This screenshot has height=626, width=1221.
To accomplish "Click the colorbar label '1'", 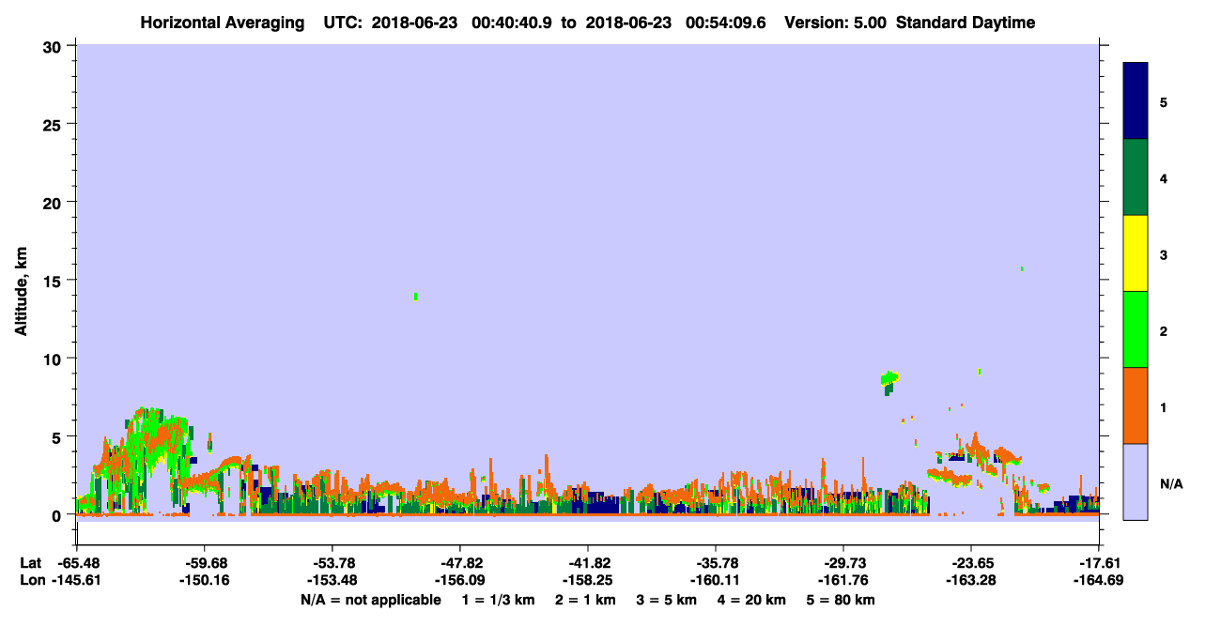I will pyautogui.click(x=1164, y=405).
